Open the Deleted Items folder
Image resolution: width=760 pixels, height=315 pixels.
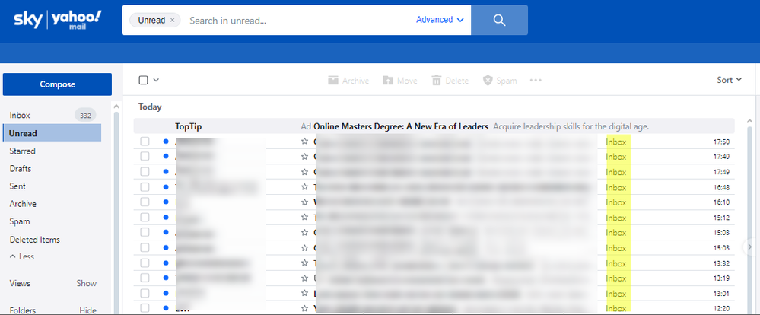[34, 240]
